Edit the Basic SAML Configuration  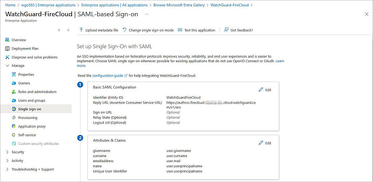point(265,90)
